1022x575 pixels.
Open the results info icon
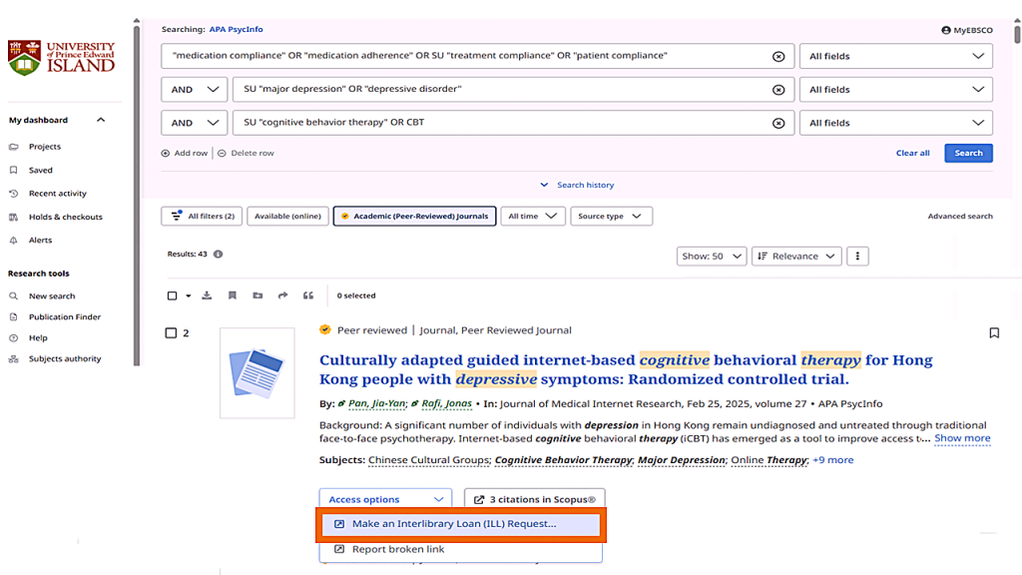(219, 255)
